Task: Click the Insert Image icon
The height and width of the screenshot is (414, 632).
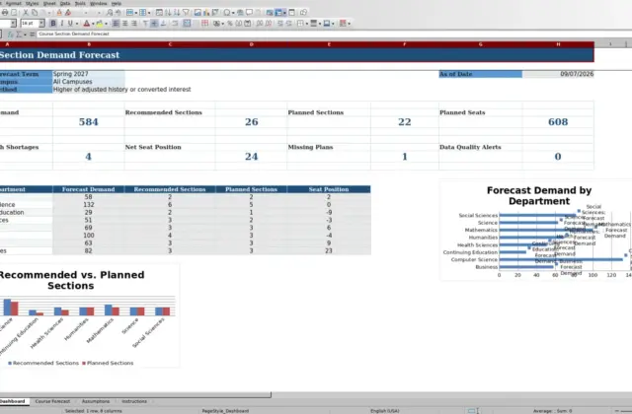Action: click(x=197, y=13)
